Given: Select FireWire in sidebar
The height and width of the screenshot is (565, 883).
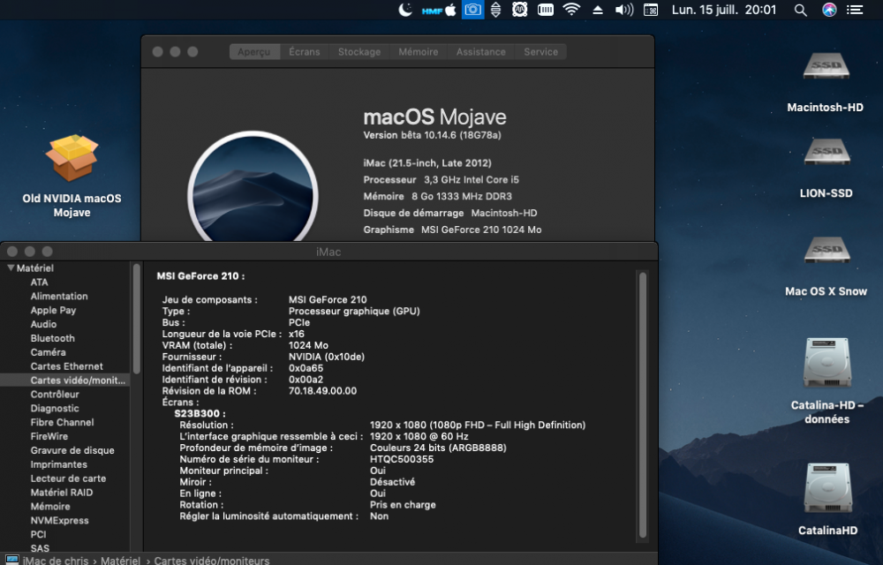Looking at the screenshot, I should pos(49,436).
